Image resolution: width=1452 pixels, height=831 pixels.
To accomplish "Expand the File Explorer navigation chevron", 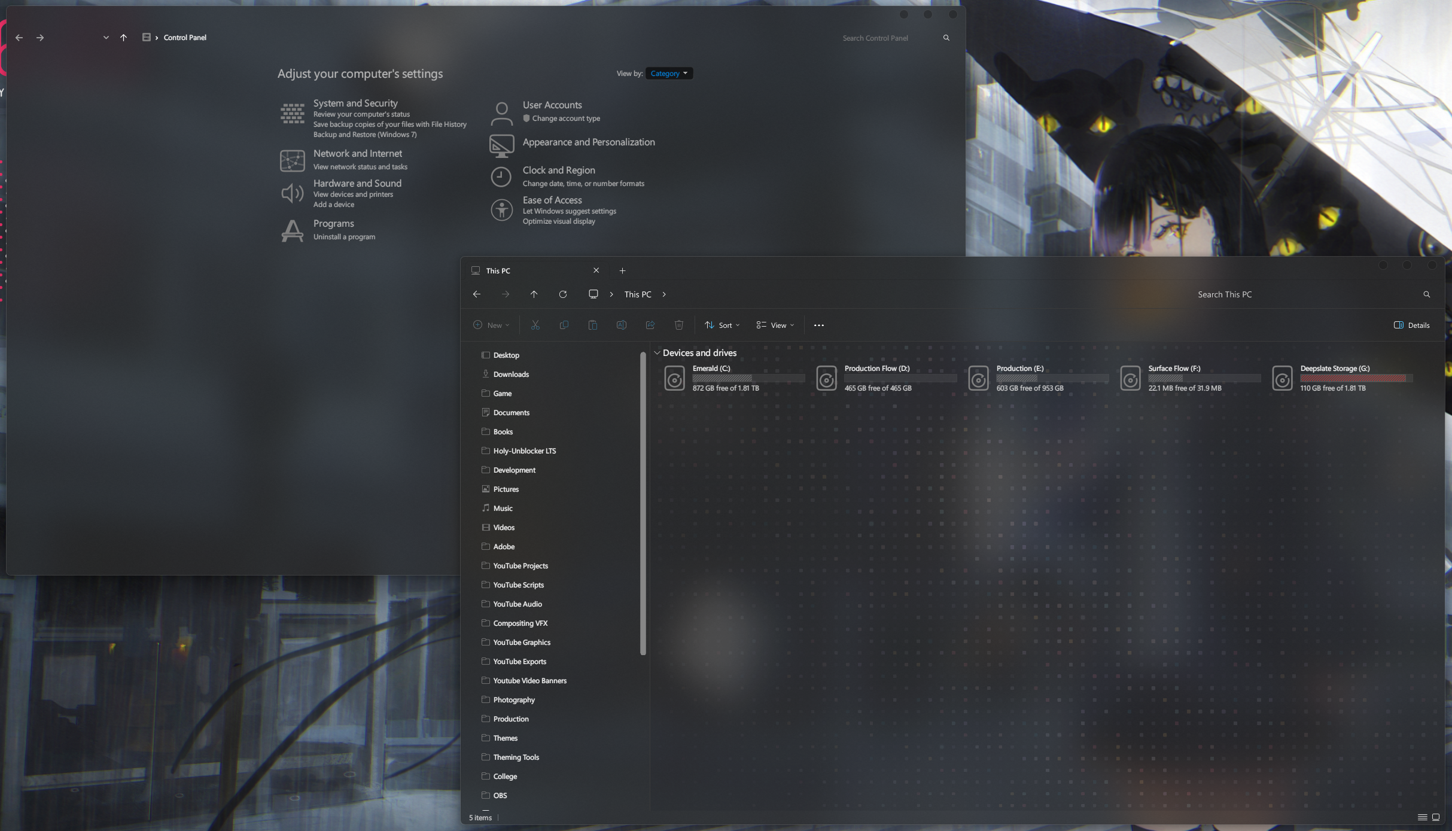I will click(x=663, y=294).
